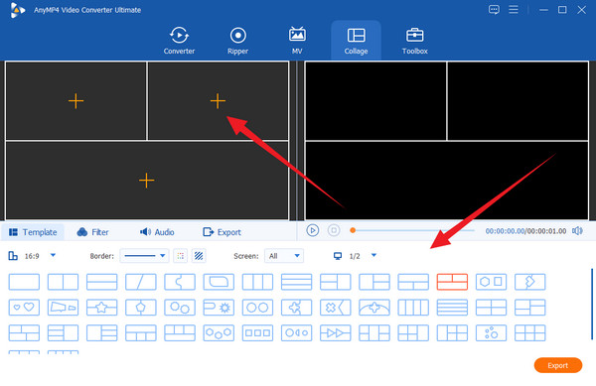The width and height of the screenshot is (596, 386).
Task: Add video to the top-left collage cell
Action: click(75, 101)
